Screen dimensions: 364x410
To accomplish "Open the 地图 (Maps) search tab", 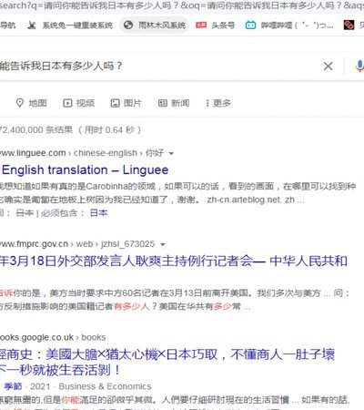I will click(32, 103).
